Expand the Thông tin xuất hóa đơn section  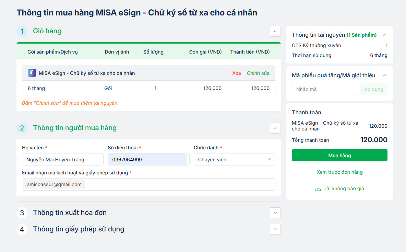point(275,213)
